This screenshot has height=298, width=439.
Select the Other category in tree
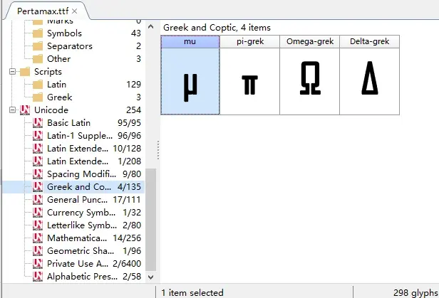(x=58, y=59)
